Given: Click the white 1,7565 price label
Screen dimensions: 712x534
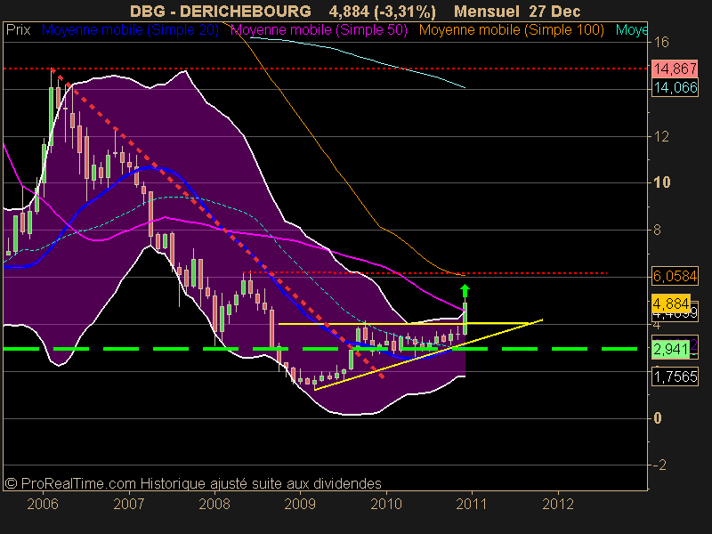Looking at the screenshot, I should pos(675,376).
